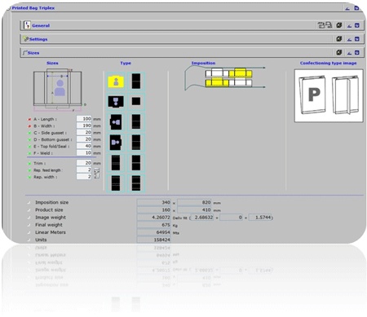Click Product size field showing 160
Image resolution: width=367 pixels, height=317 pixels.
coord(154,210)
